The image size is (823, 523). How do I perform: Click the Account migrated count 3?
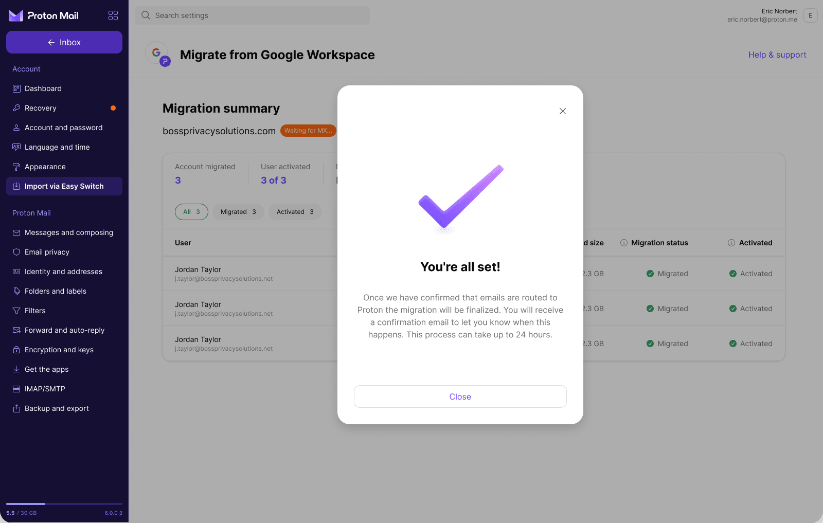click(x=178, y=181)
